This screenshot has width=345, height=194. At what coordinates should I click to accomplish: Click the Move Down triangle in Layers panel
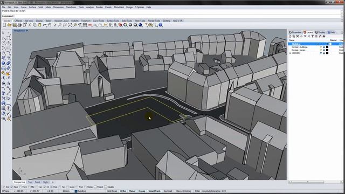(305, 36)
